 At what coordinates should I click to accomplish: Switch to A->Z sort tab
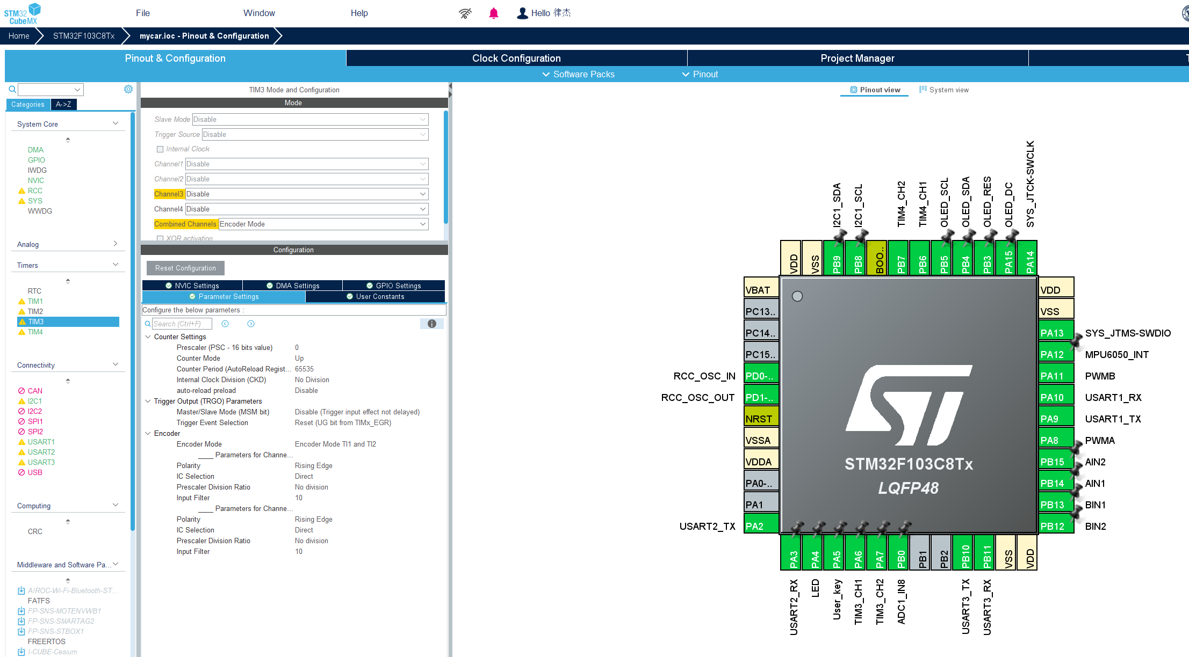click(63, 105)
